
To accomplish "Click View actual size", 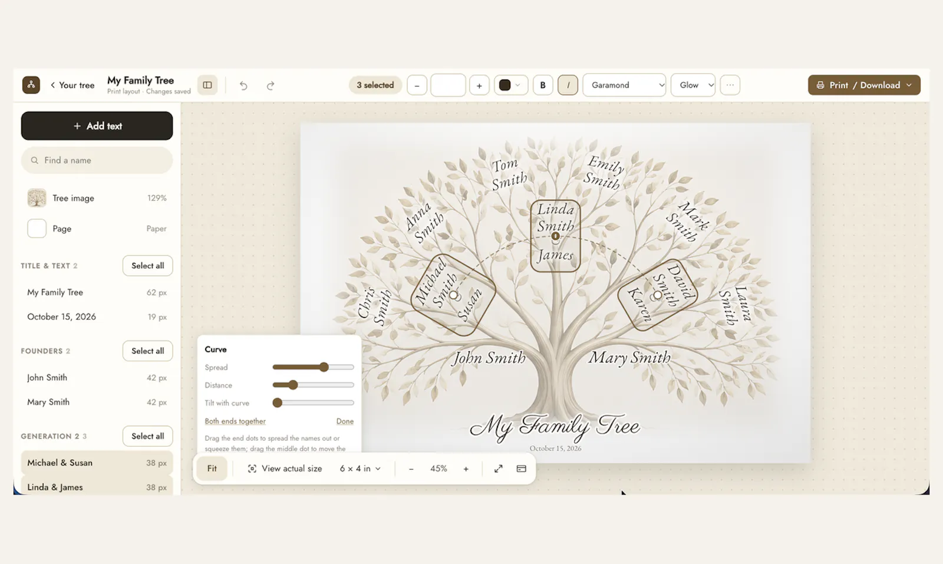I will click(285, 469).
